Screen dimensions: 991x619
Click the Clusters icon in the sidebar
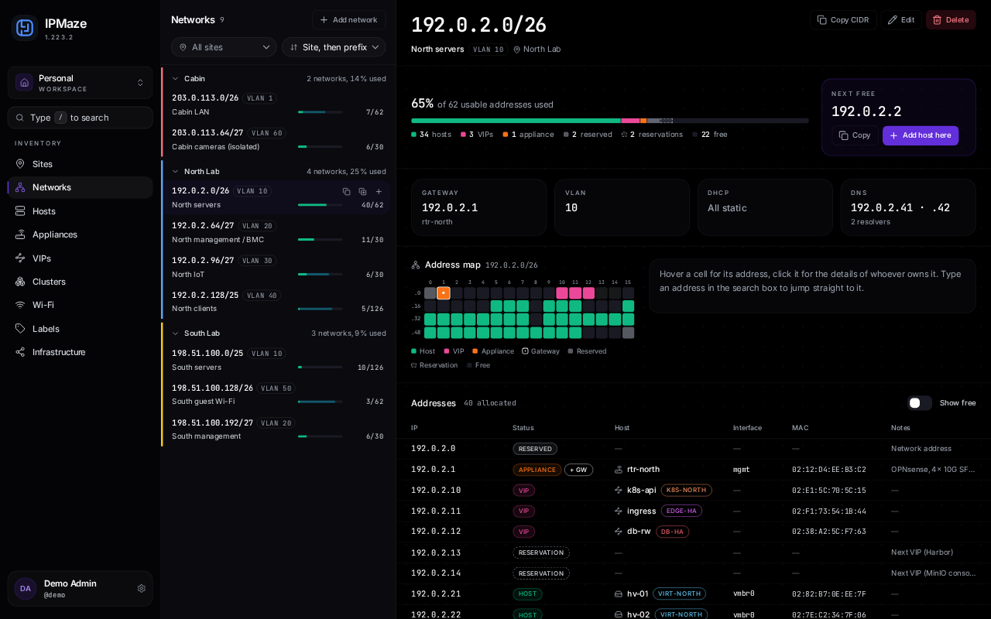[20, 282]
